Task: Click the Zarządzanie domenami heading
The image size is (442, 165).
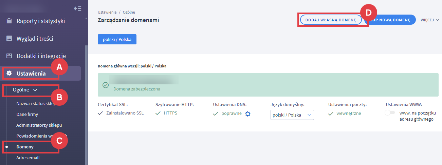Action: (x=128, y=20)
